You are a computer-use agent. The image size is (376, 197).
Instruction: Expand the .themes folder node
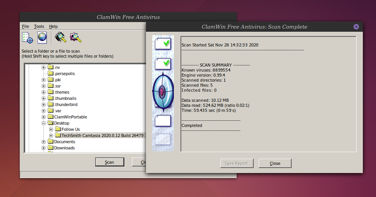click(43, 93)
